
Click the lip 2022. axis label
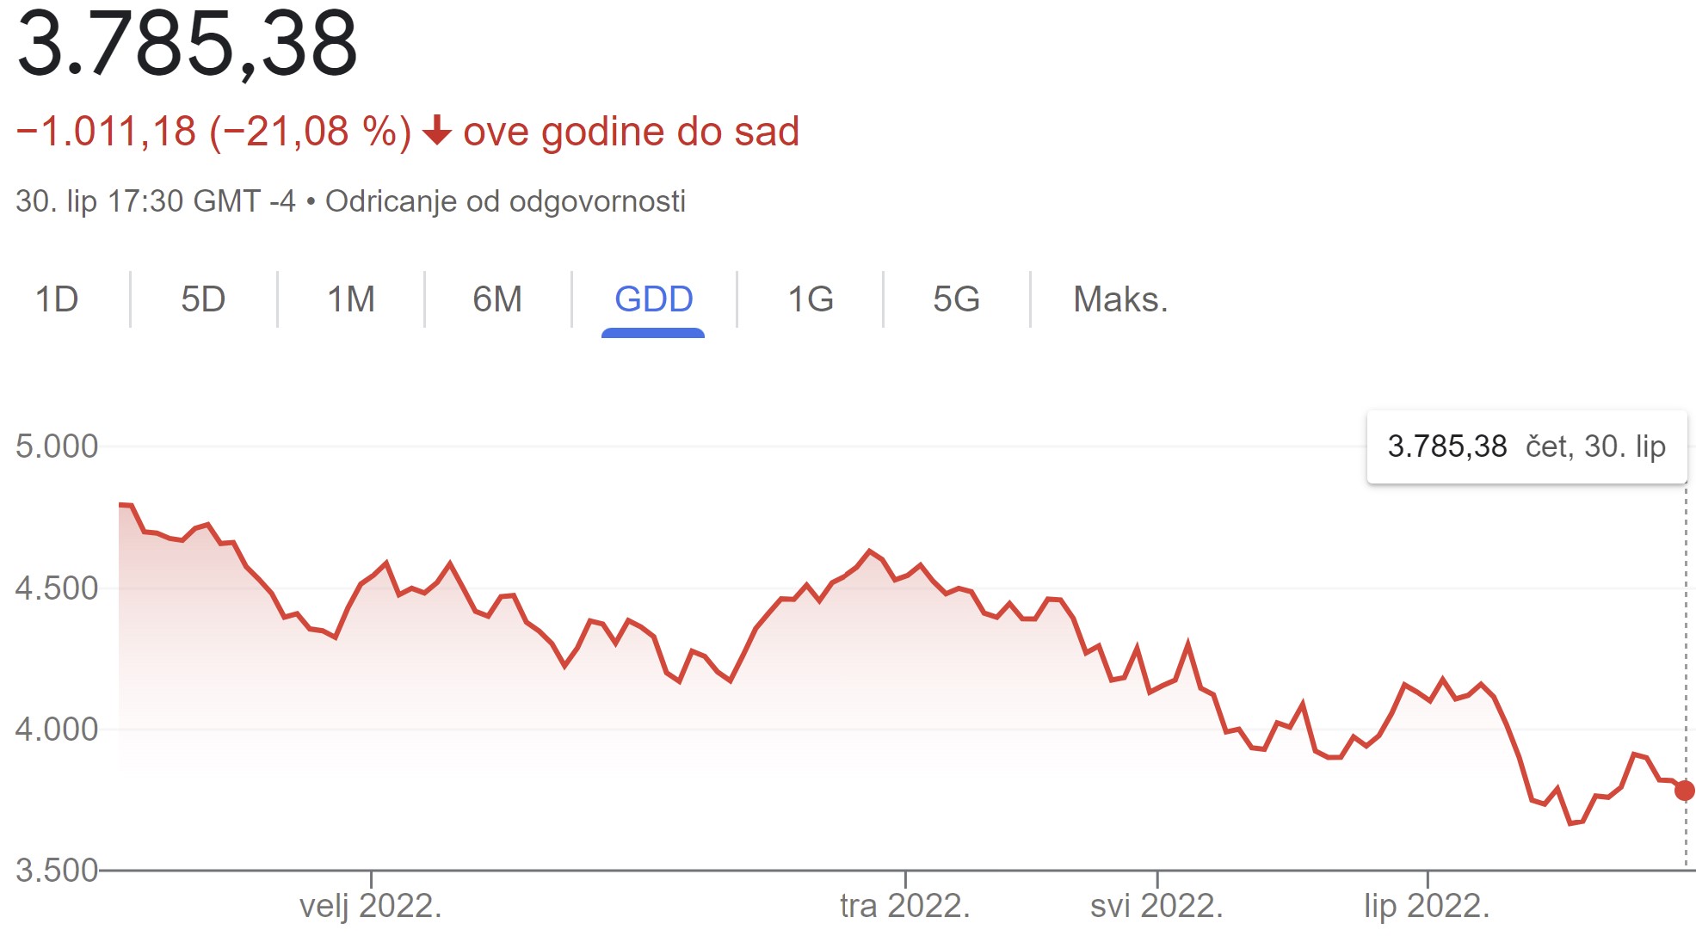tap(1426, 906)
